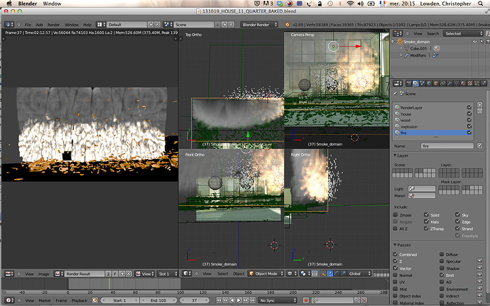Click the Start: 1 frame field
490x306 pixels.
pos(120,300)
